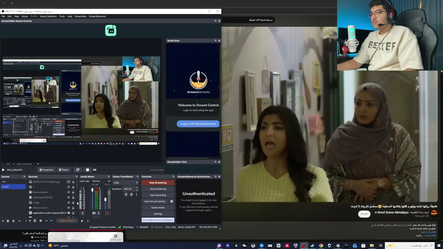This screenshot has width=443, height=249.
Task: Open scene filters icon in Scenes dock
Action: click(13, 221)
